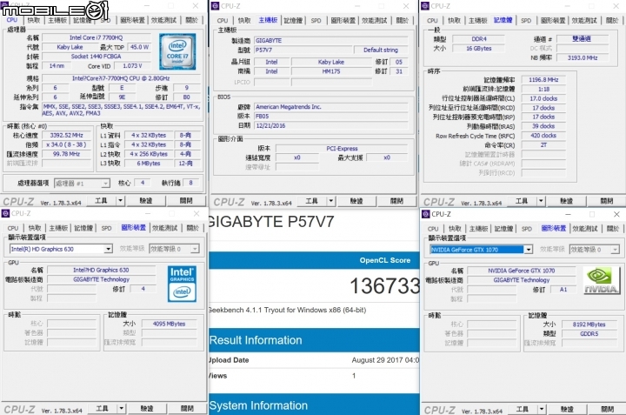The width and height of the screenshot is (626, 415).
Task: Click 關閉 button in the Memory window
Action: coord(607,201)
